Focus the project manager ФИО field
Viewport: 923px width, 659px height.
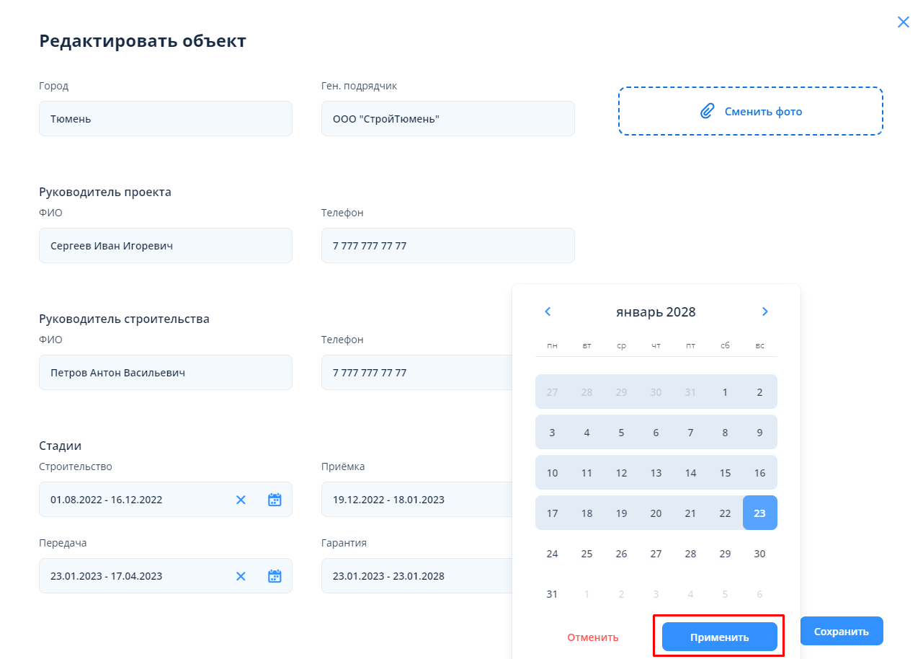click(x=165, y=246)
